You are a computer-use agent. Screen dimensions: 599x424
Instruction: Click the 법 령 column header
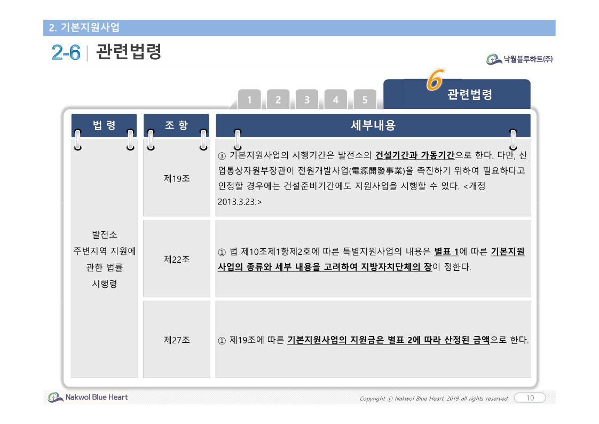click(104, 125)
